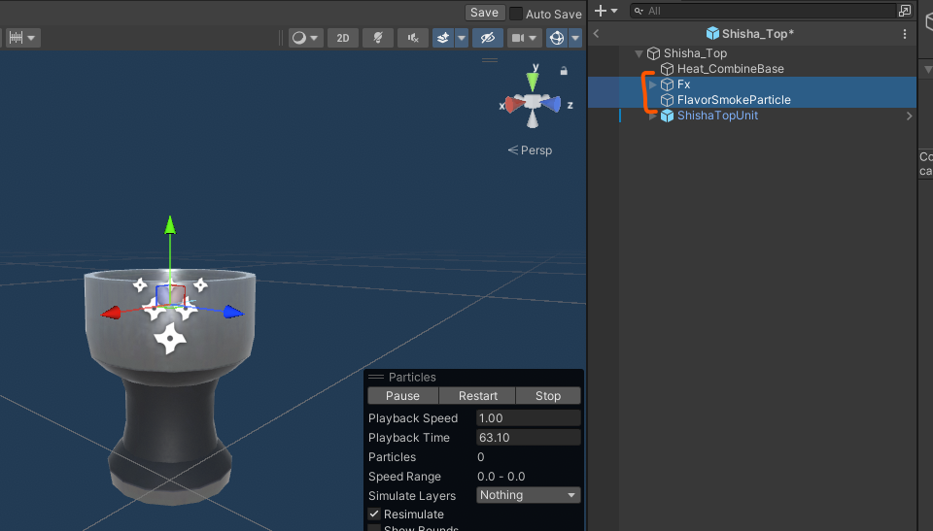Toggle scene lighting icon

(x=378, y=38)
